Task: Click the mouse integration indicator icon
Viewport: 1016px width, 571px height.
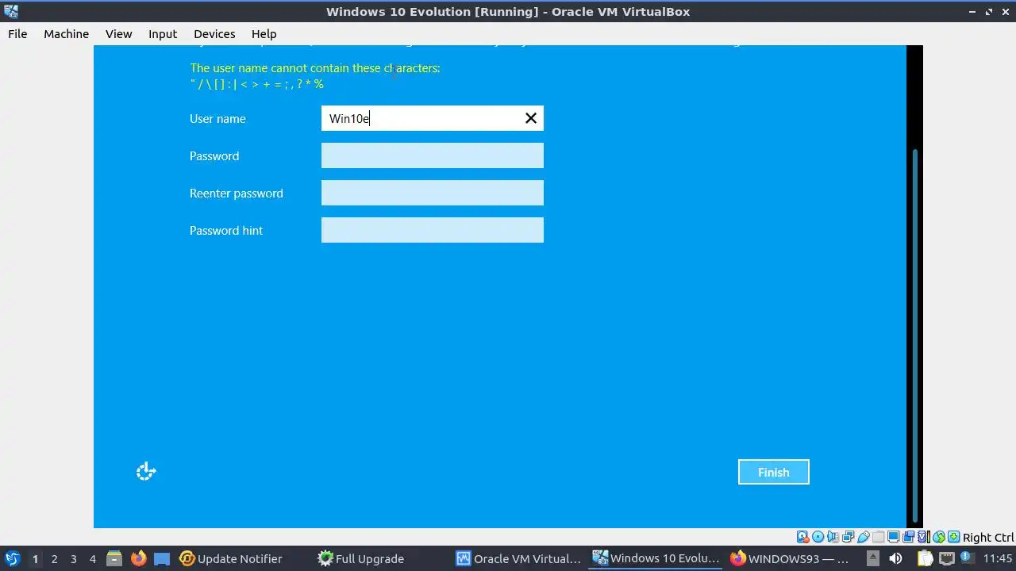Action: pyautogui.click(x=939, y=537)
